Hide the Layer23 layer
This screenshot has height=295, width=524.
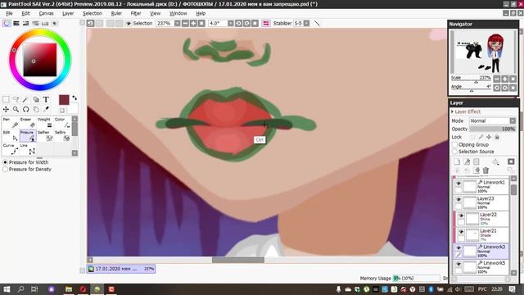[x=458, y=200]
